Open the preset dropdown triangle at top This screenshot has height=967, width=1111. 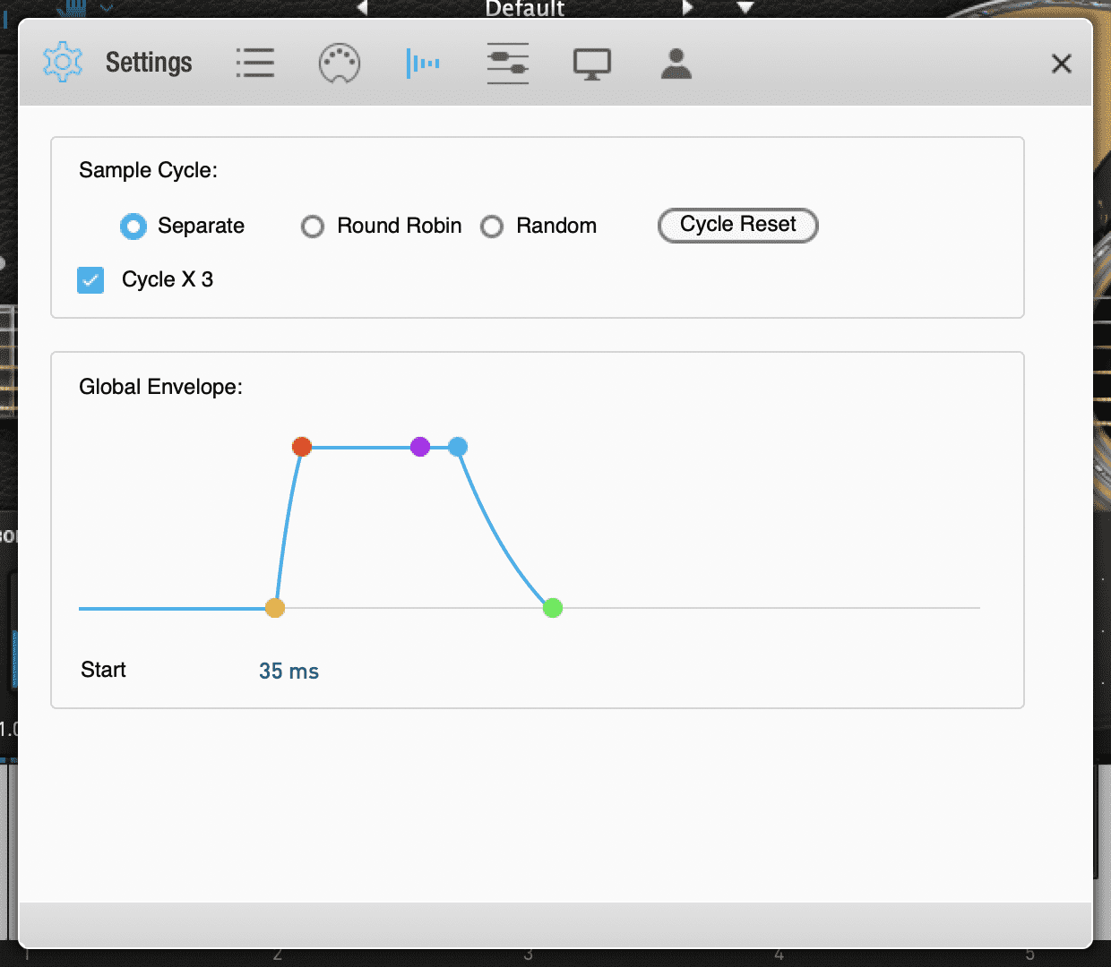click(x=745, y=8)
